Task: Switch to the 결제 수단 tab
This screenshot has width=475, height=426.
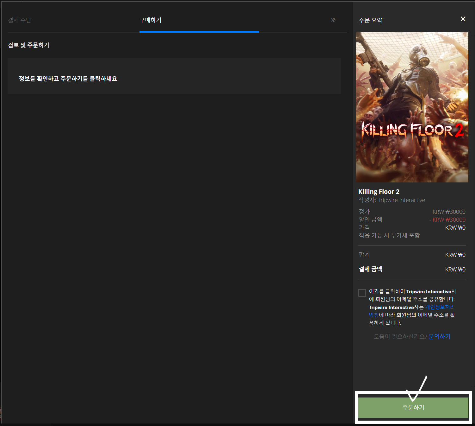Action: (x=20, y=20)
